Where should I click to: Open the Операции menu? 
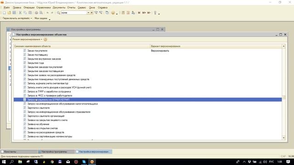click(29, 7)
